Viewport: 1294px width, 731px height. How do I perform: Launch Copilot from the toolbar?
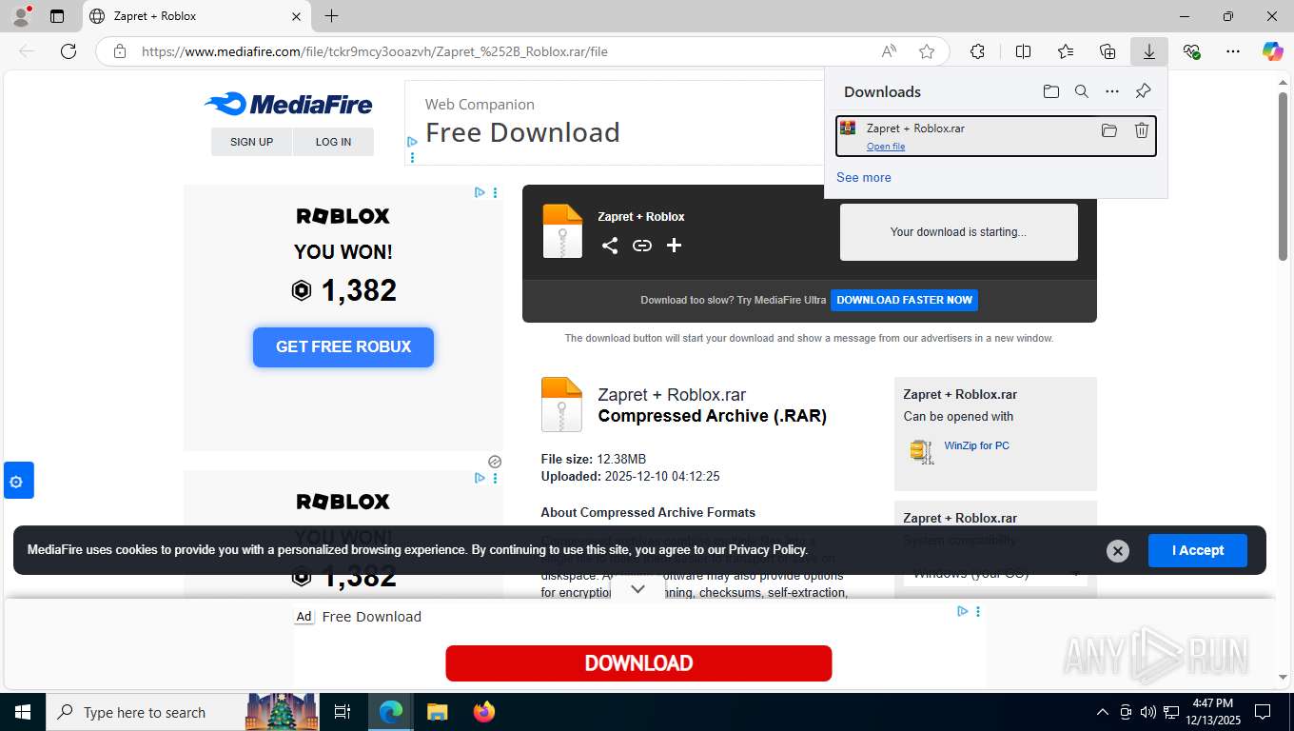1273,51
